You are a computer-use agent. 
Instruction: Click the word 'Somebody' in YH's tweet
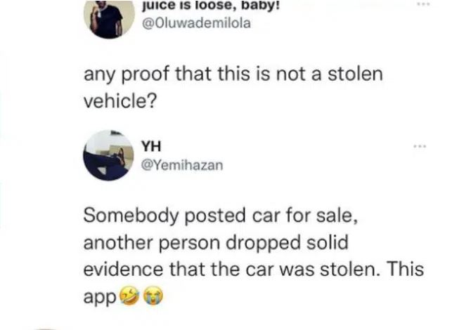131,216
